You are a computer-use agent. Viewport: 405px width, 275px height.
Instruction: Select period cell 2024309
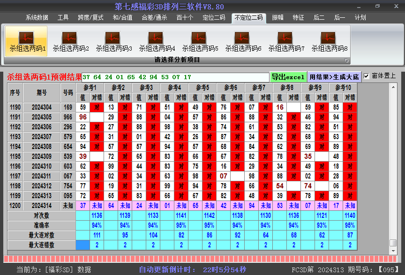(x=42, y=156)
